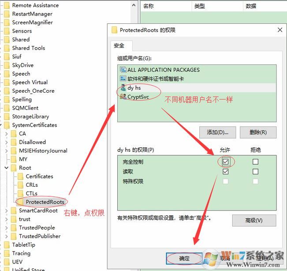
Task: Click the smart card certificates group icon
Action: pos(123,79)
